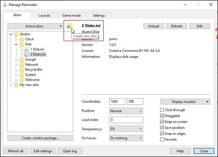Click the Google folder icon
This screenshot has height=157, width=218.
click(x=22, y=59)
